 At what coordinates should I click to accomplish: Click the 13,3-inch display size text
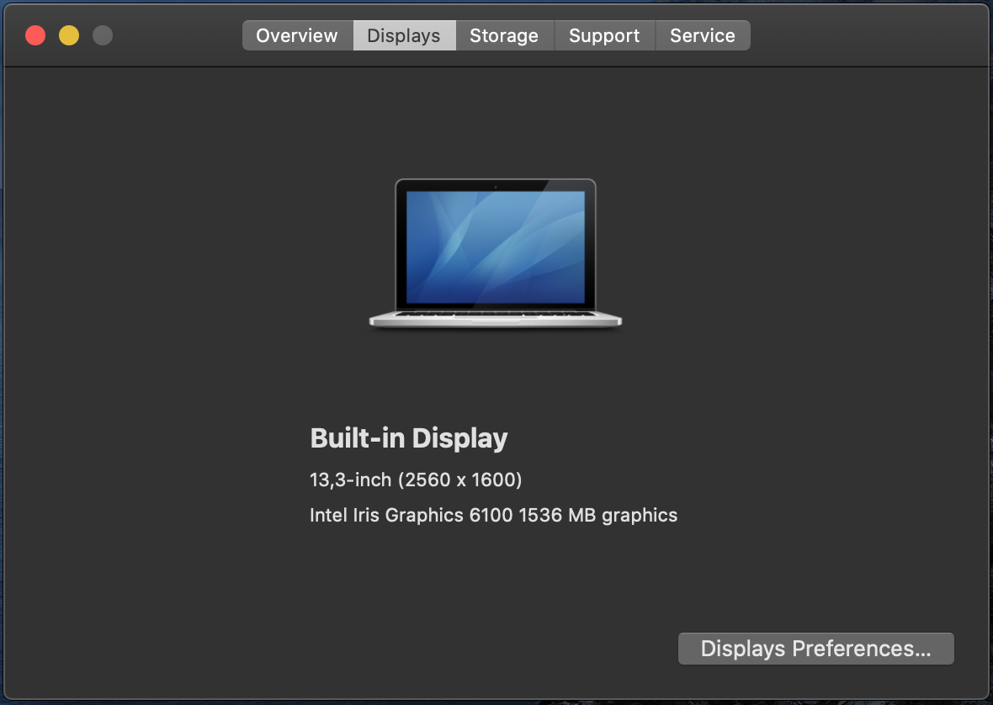coord(350,480)
